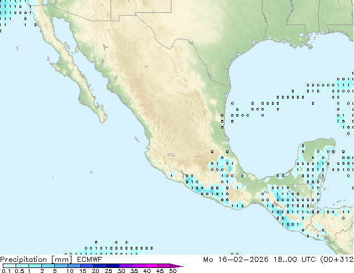Click the 0.5–1 mm legend color swatch
Screen dimensions: 354x273
[22, 266]
